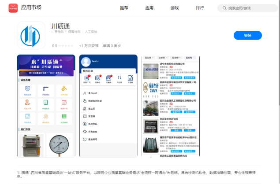This screenshot has height=184, width=280.
Task: Click the 安装 install button
Action: 247,35
